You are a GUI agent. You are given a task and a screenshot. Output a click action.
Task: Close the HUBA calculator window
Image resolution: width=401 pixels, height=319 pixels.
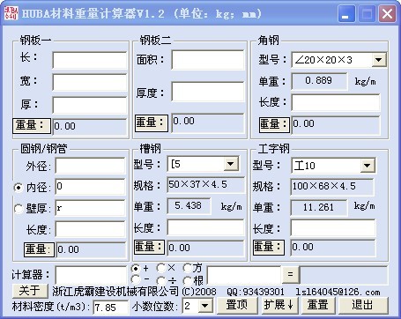coord(387,13)
